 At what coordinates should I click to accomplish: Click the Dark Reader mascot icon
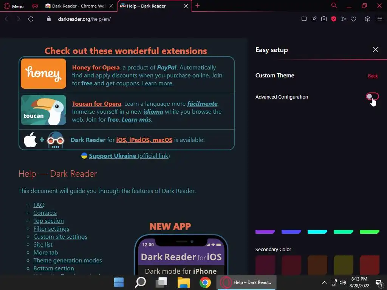pos(56,140)
